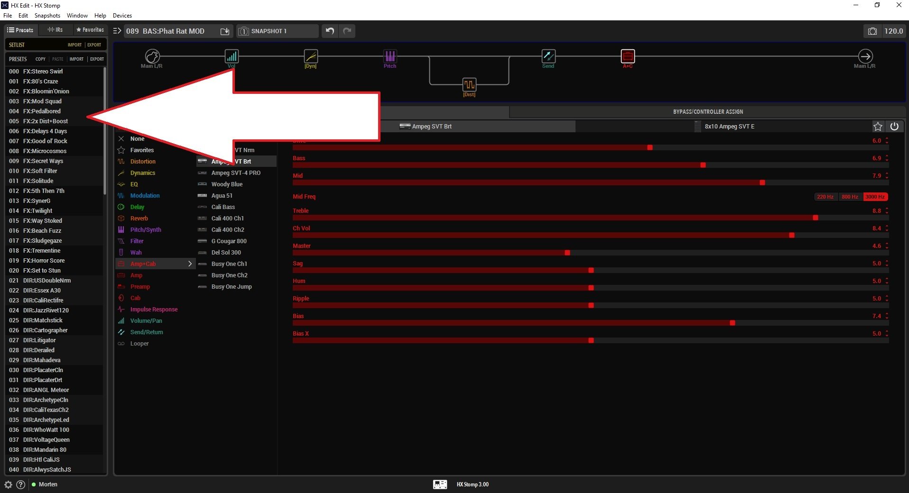Open 8x10 Ampeg SVT E cab selector
This screenshot has height=493, width=909.
point(729,127)
